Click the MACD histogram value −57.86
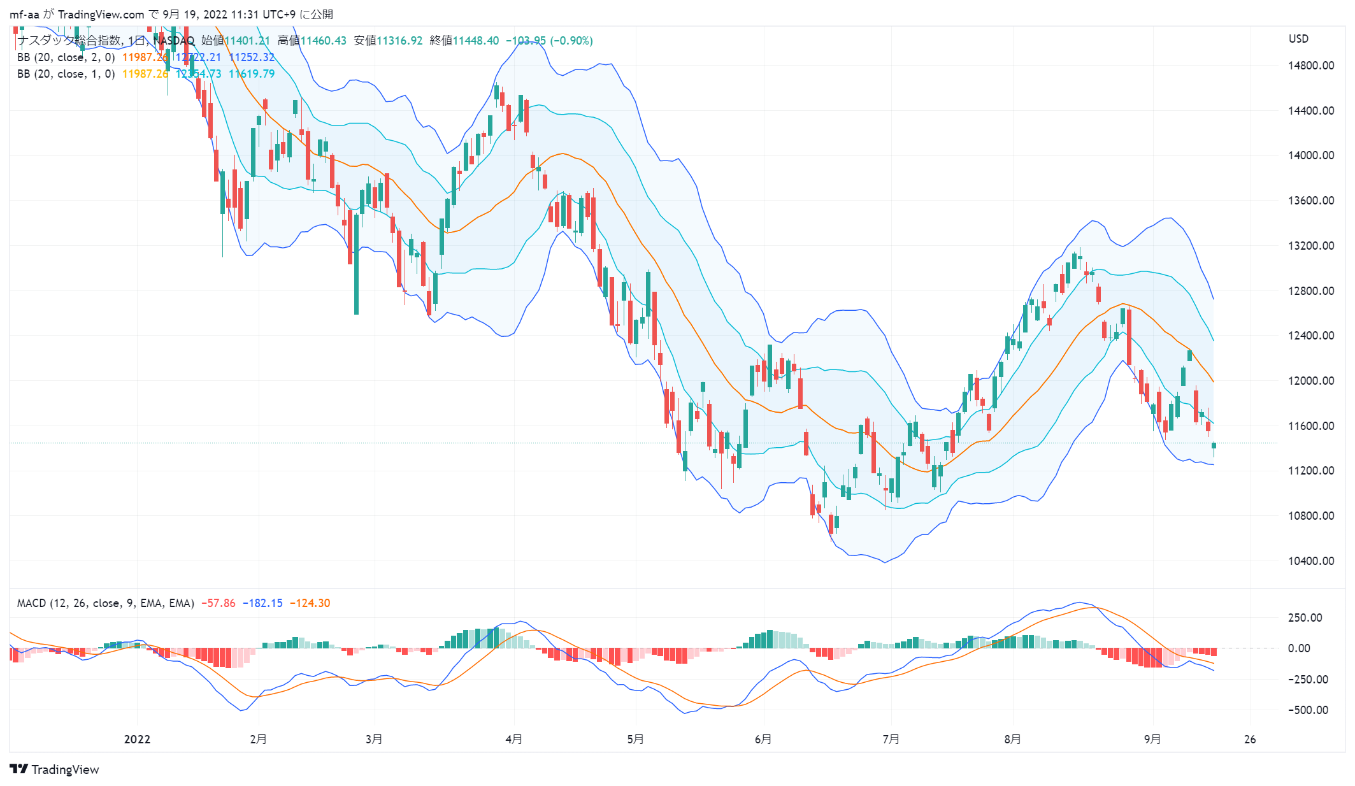 click(x=219, y=603)
